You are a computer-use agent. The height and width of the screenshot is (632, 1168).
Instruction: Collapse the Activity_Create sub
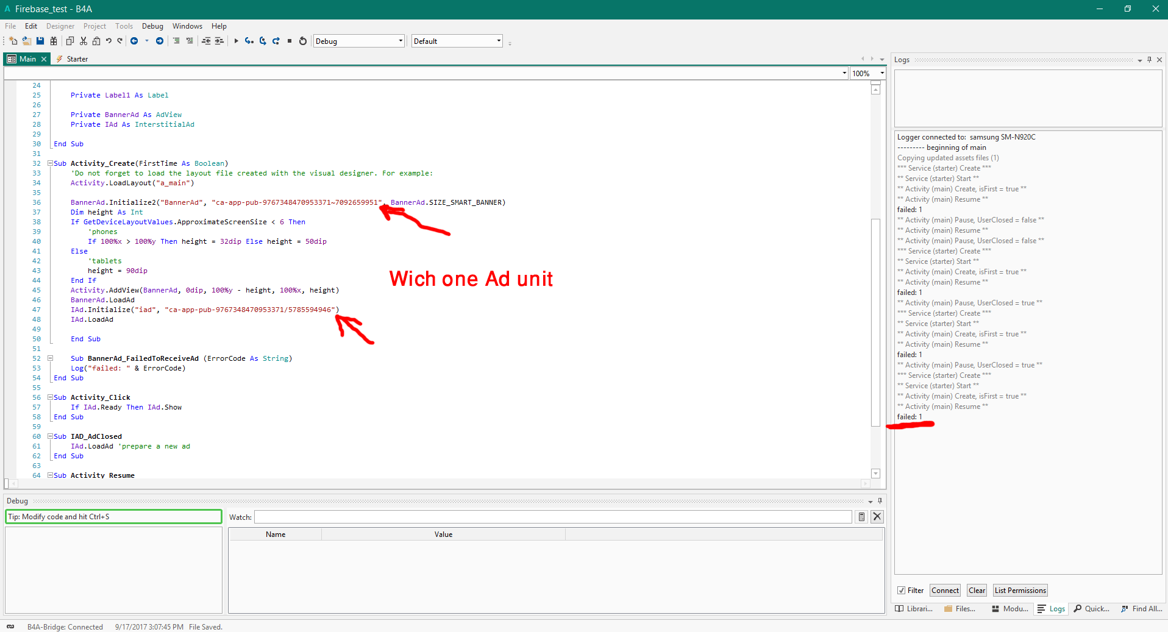pos(51,163)
